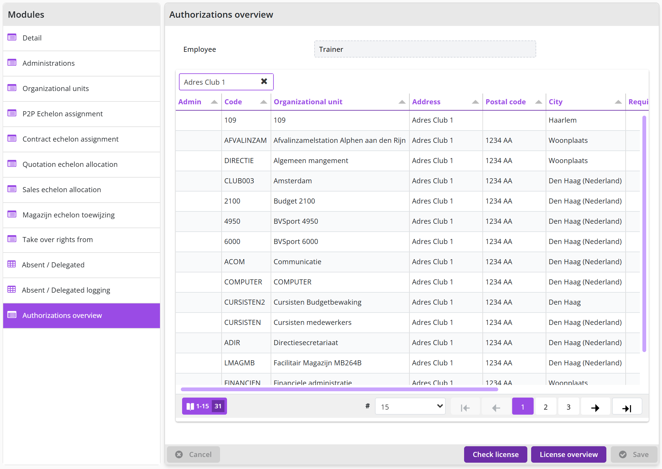Click the Absent / Delegated logging grid icon

(x=12, y=289)
